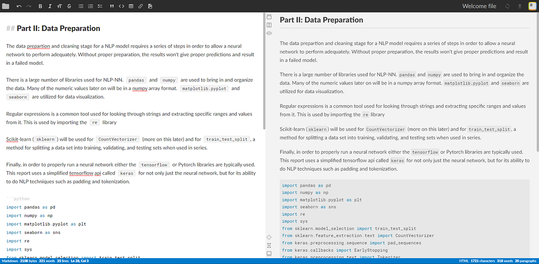This screenshot has width=539, height=264.
Task: Undo the last edit
Action: point(18,6)
